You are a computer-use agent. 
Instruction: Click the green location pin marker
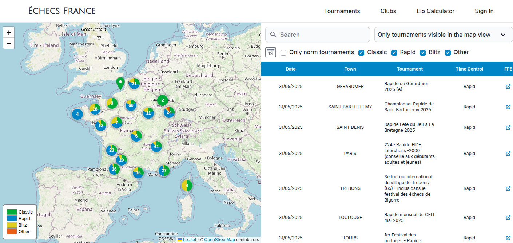click(120, 83)
